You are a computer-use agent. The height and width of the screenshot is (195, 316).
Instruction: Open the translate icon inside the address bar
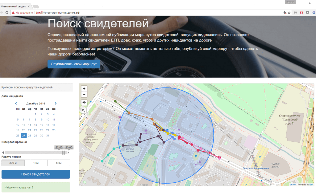click(284, 13)
